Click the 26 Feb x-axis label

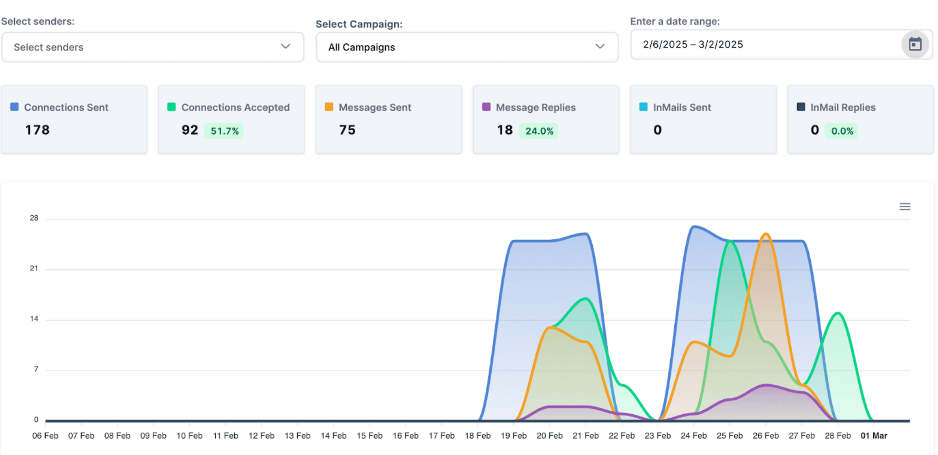766,436
